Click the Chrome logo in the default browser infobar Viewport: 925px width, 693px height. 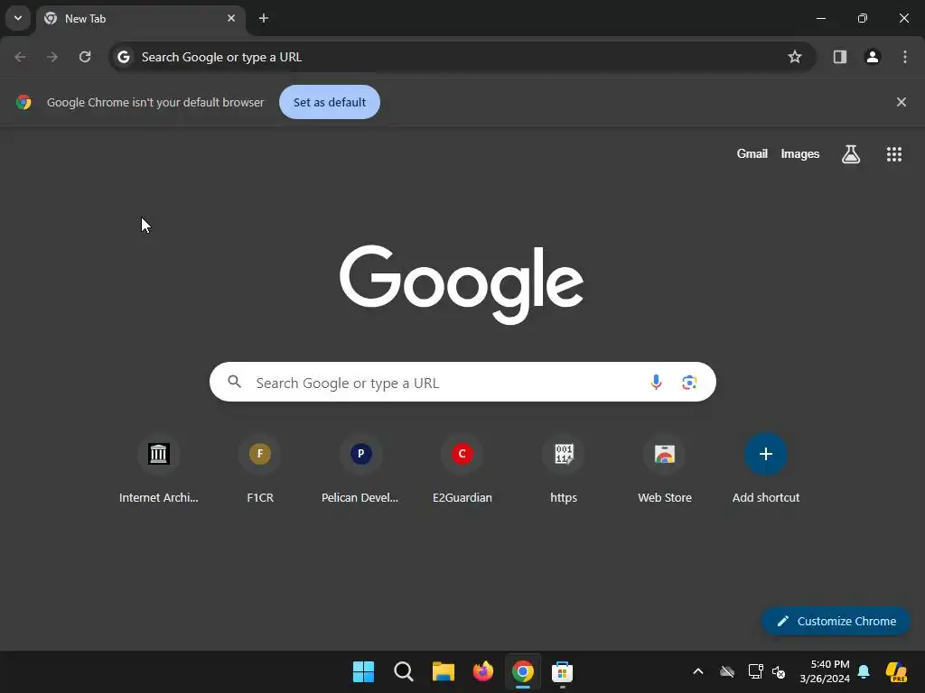[x=23, y=102]
